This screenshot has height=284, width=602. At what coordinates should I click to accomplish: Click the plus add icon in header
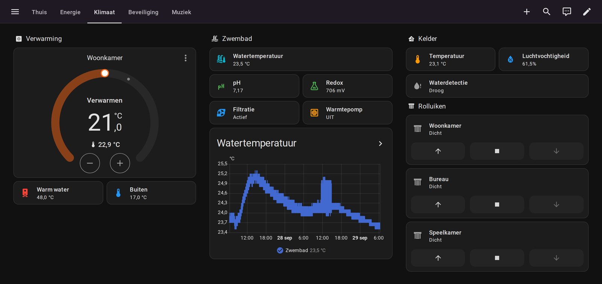(x=527, y=12)
